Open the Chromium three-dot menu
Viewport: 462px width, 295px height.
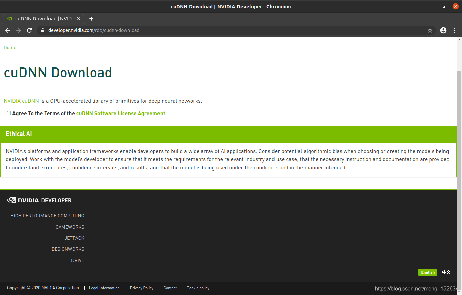point(455,30)
